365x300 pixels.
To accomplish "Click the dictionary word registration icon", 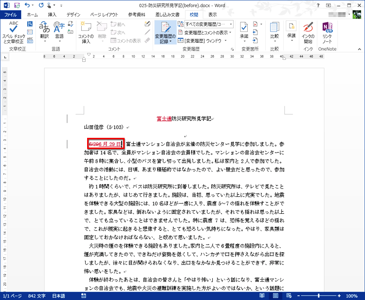I will pos(70,32).
